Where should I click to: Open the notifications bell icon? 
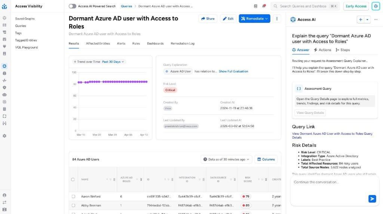(x=264, y=6)
